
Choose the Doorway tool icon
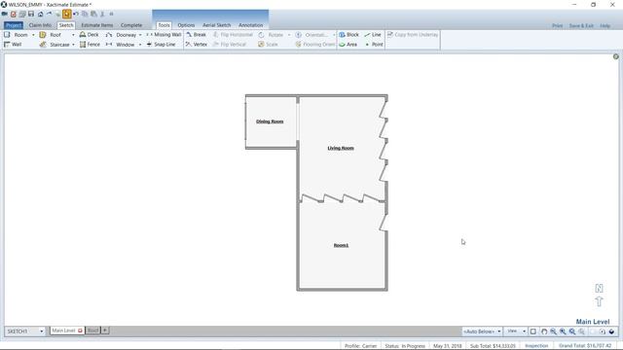tap(109, 35)
